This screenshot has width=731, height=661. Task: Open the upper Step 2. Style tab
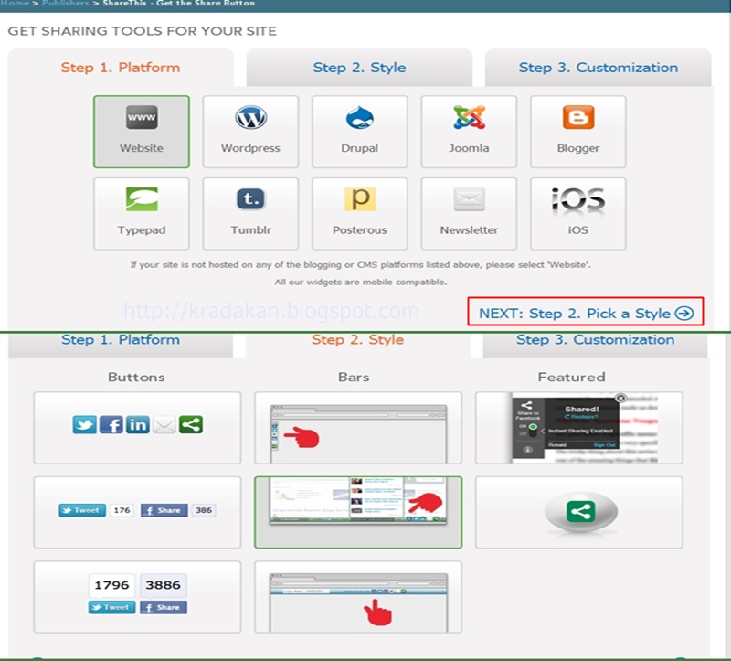click(359, 68)
